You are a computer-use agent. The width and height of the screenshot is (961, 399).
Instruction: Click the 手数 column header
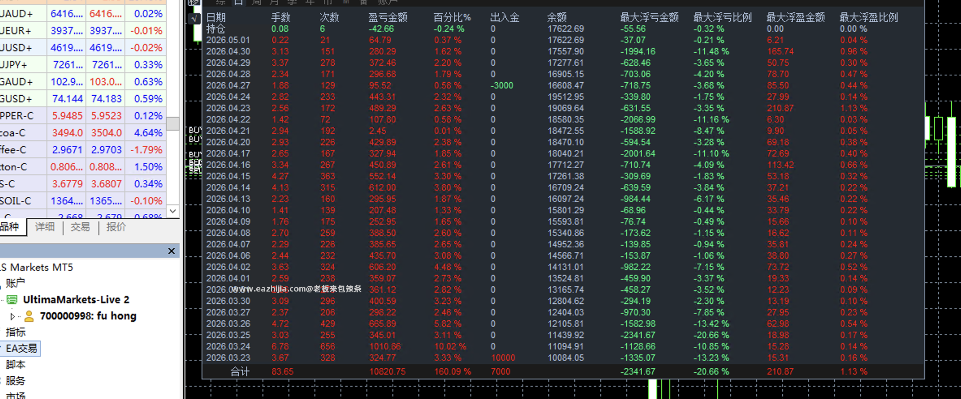(x=281, y=17)
